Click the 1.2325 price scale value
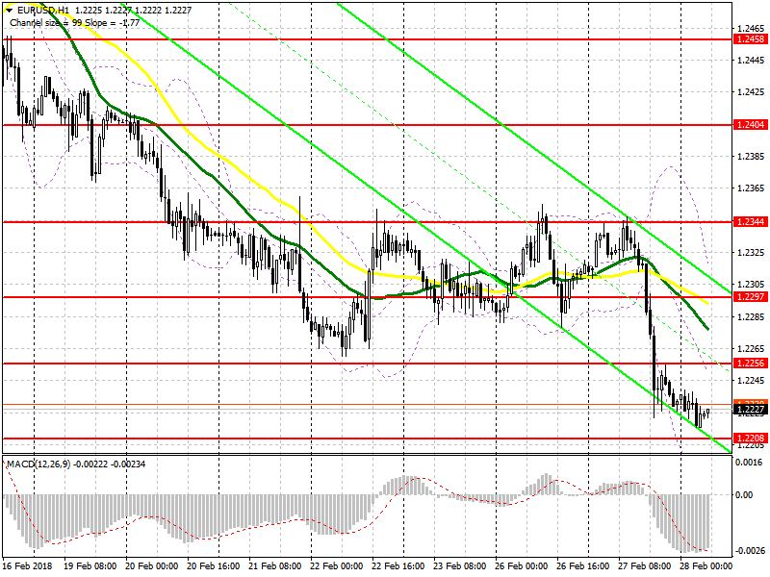The image size is (770, 577). [x=751, y=253]
